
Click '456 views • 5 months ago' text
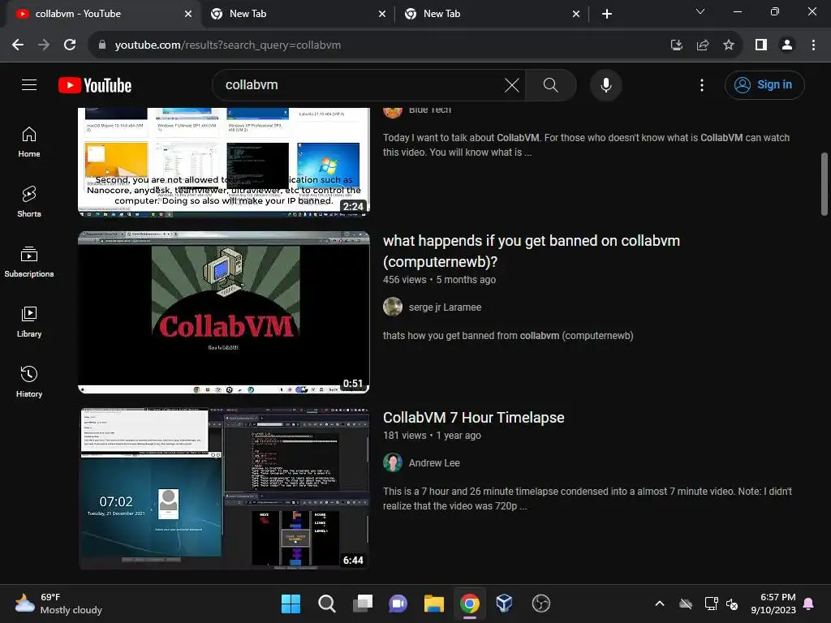(x=439, y=280)
